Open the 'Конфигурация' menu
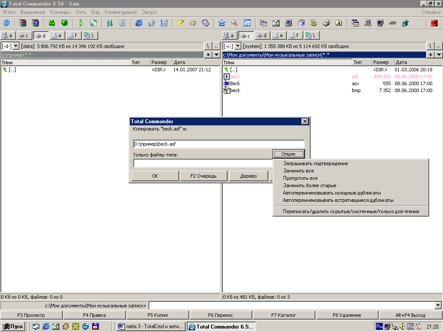 pyautogui.click(x=120, y=12)
